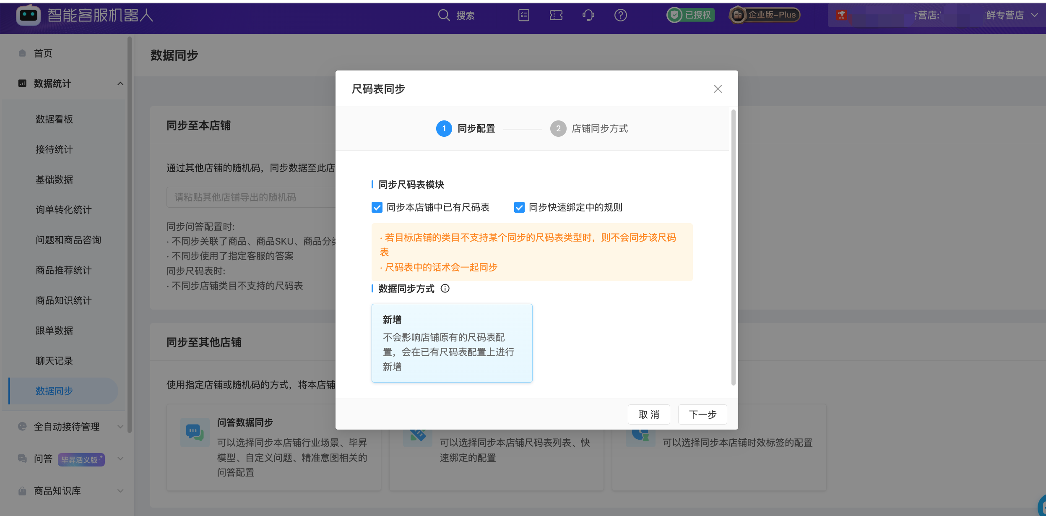Click the 毕昇活义版 badge next to 问答

(x=81, y=460)
